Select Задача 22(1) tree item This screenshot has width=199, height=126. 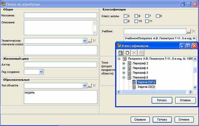click(146, 82)
